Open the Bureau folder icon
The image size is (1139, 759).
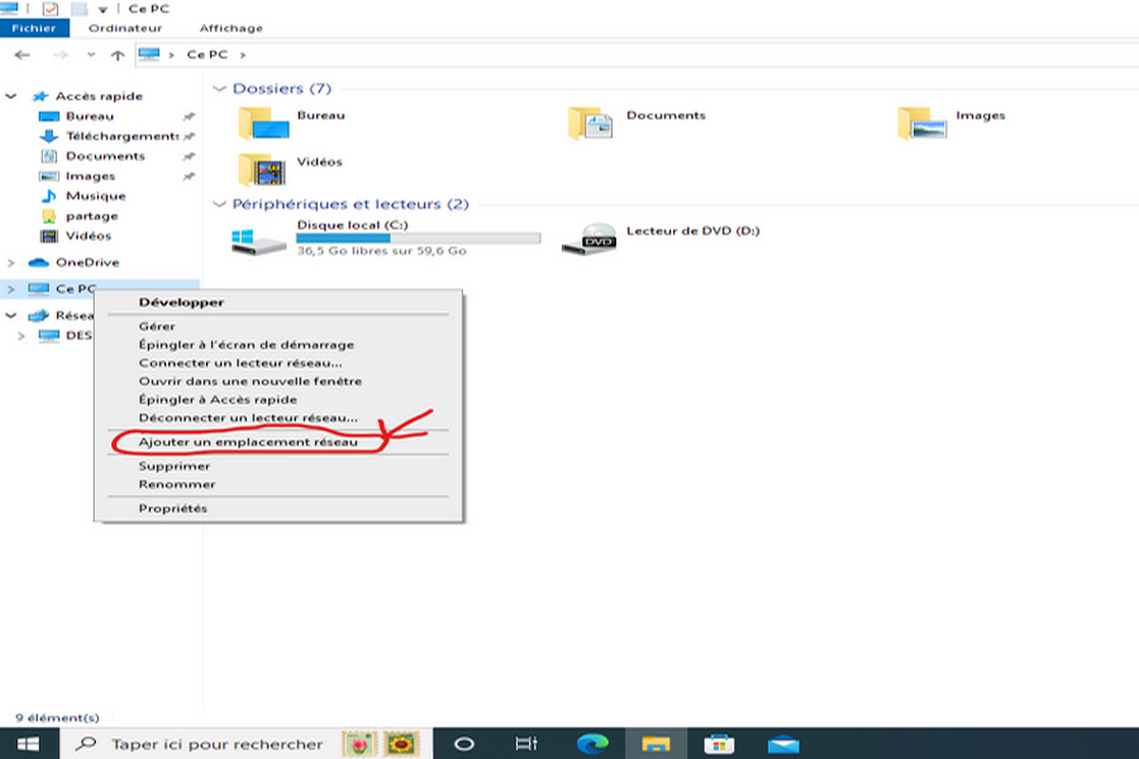point(262,123)
